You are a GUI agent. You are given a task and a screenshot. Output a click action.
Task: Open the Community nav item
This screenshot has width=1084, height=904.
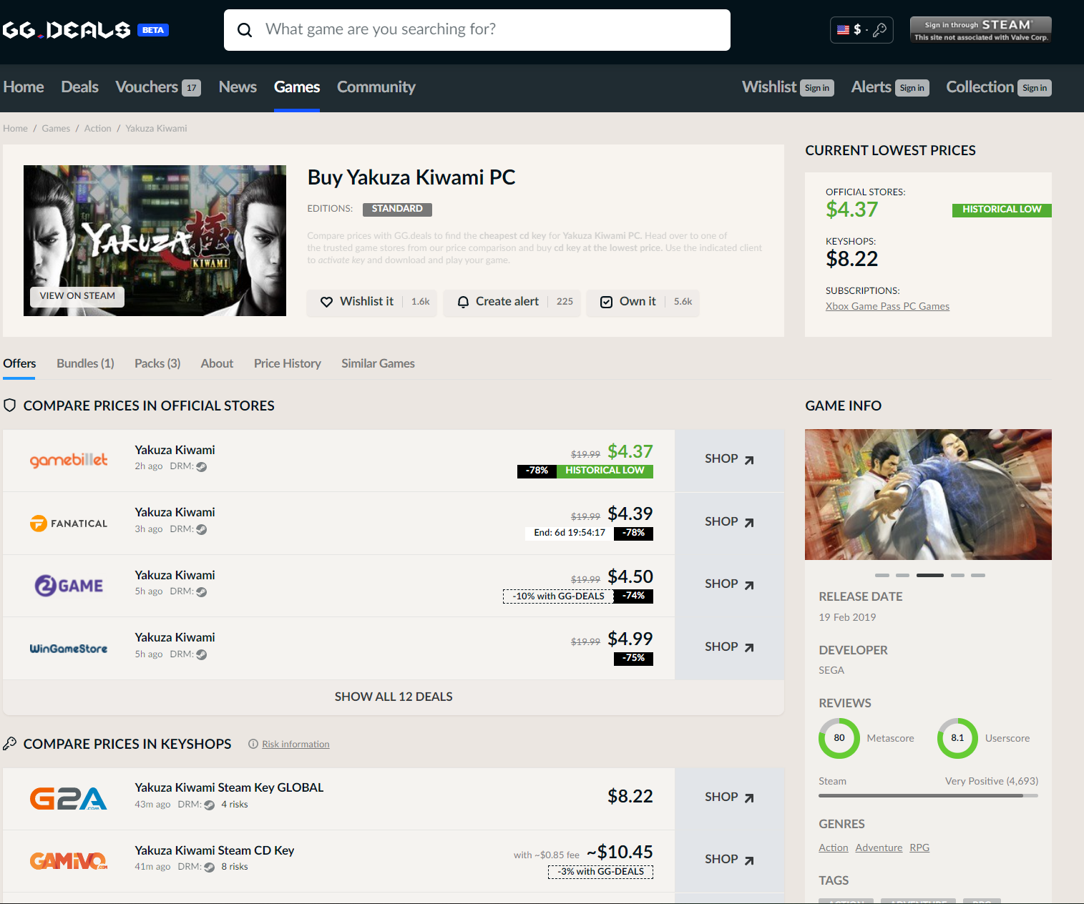tap(376, 87)
